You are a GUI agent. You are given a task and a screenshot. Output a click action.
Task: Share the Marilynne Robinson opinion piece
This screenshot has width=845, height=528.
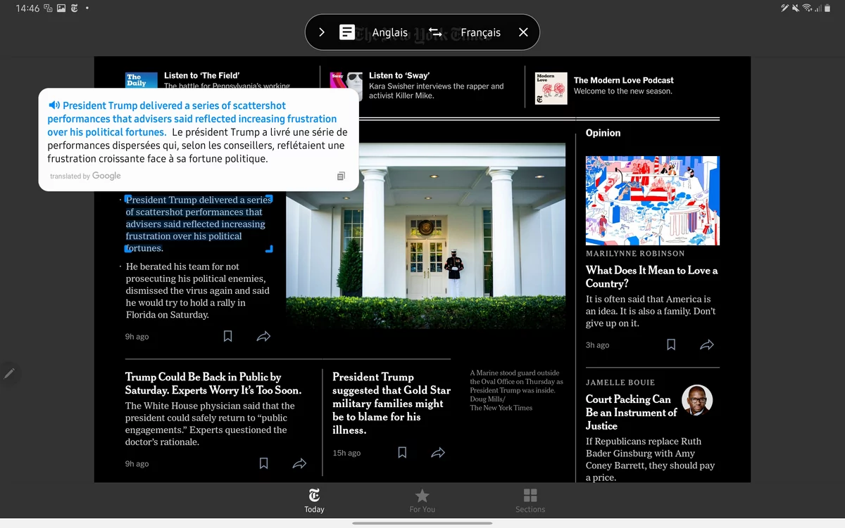coord(707,345)
